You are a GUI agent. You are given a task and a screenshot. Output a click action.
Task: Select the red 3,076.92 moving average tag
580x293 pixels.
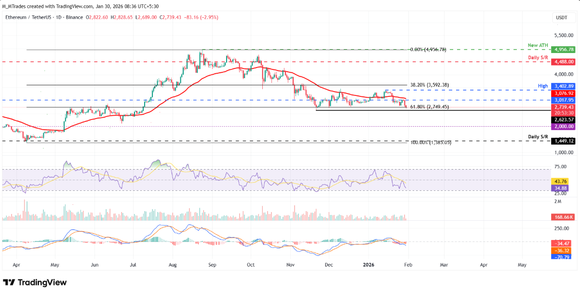564,93
